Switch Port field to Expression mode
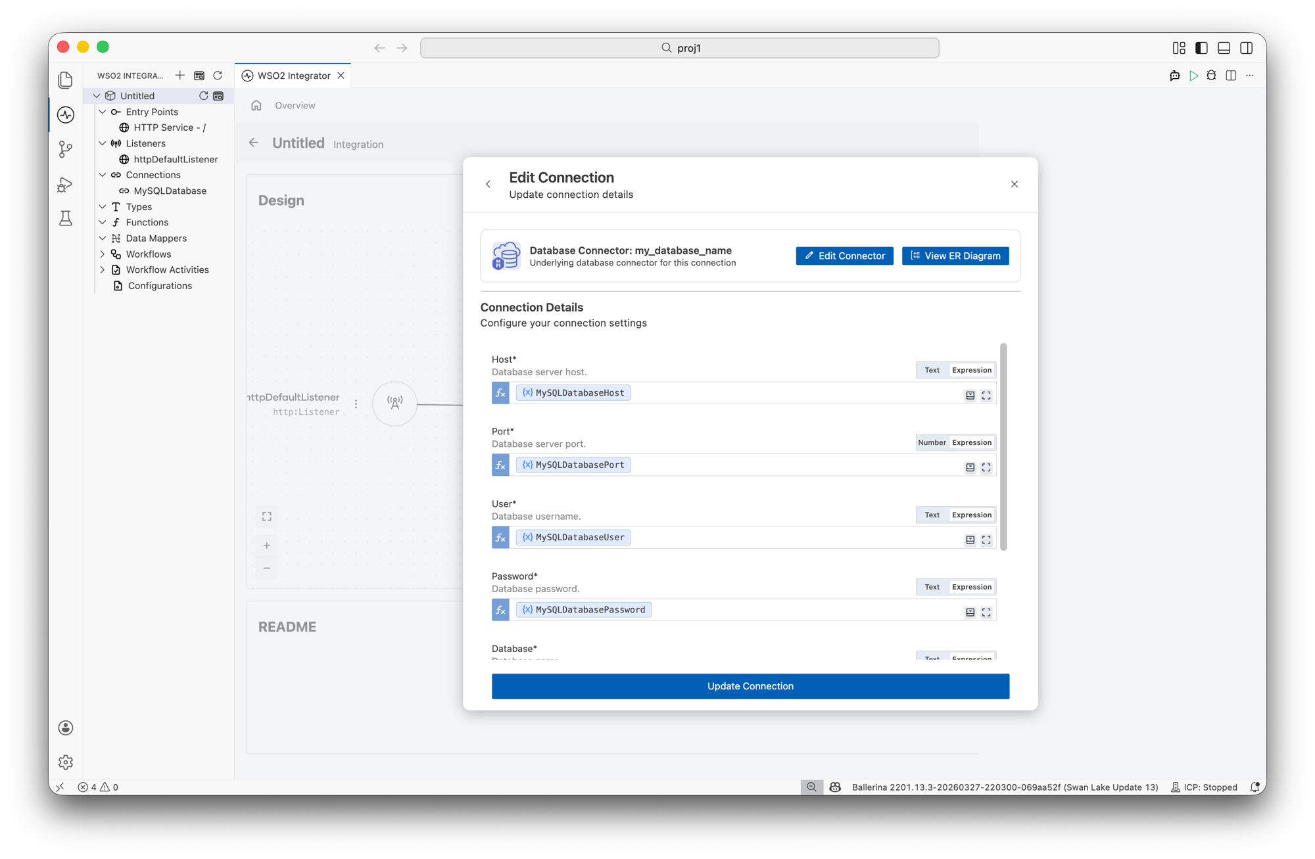 coord(972,442)
